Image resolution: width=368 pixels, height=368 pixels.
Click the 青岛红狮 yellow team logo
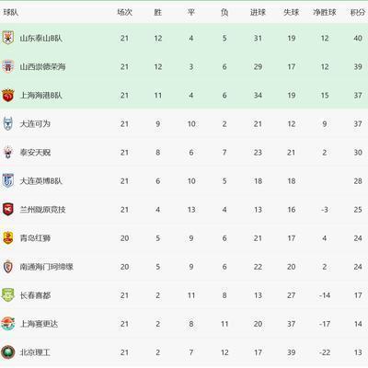point(8,238)
